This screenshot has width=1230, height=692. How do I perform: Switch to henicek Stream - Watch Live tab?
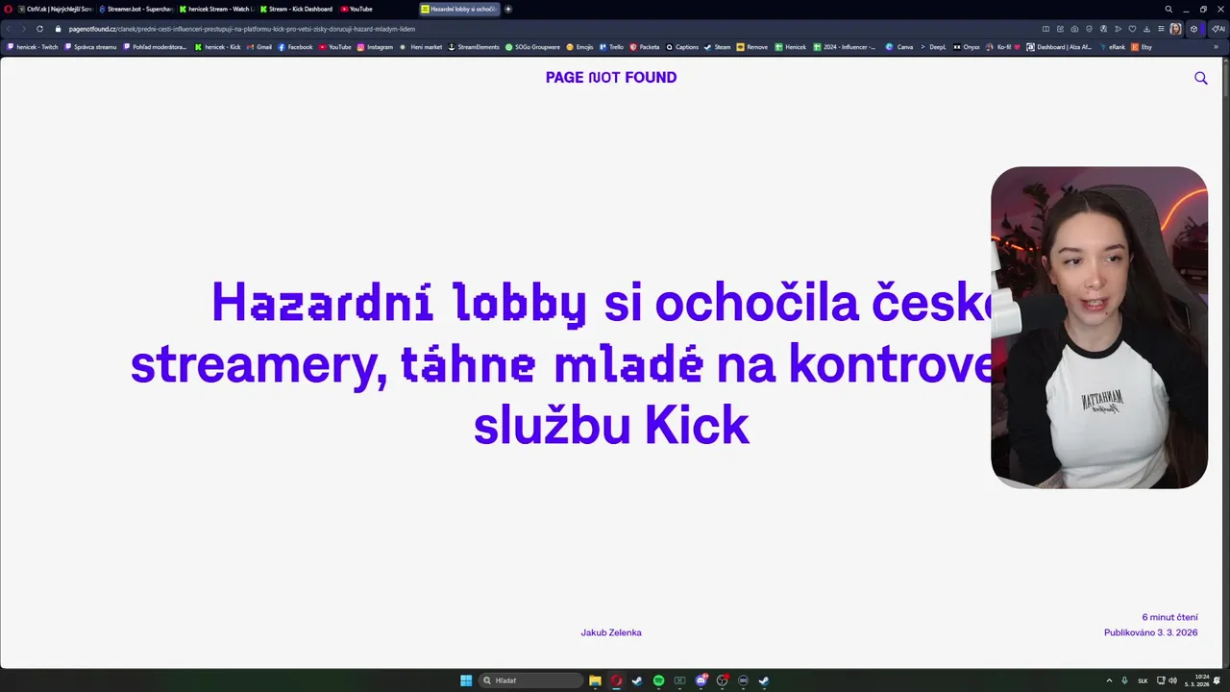click(216, 9)
